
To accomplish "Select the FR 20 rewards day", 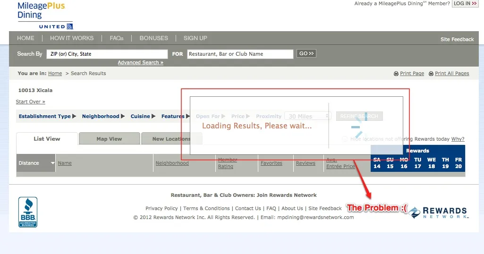I will [x=459, y=163].
